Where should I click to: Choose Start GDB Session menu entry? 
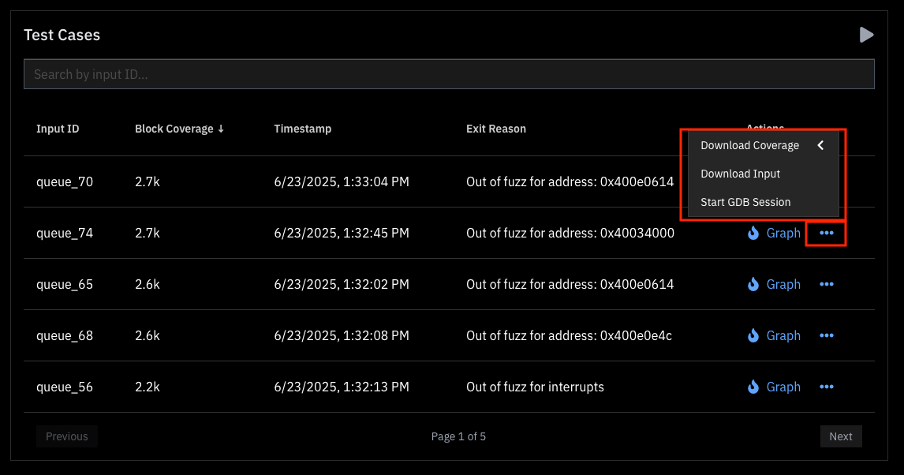pyautogui.click(x=745, y=202)
